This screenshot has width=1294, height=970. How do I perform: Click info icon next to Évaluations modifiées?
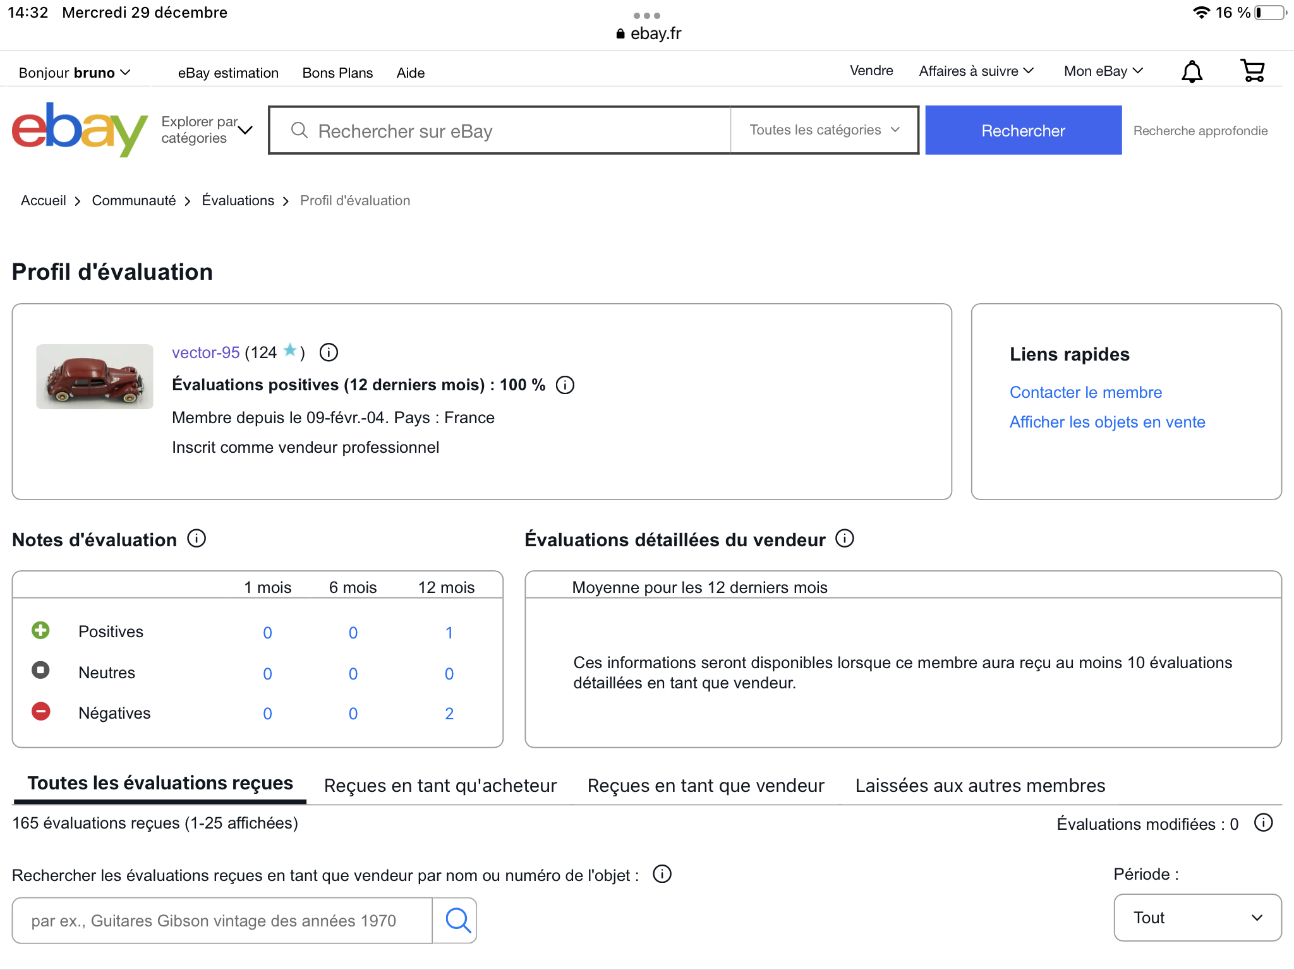(1263, 823)
